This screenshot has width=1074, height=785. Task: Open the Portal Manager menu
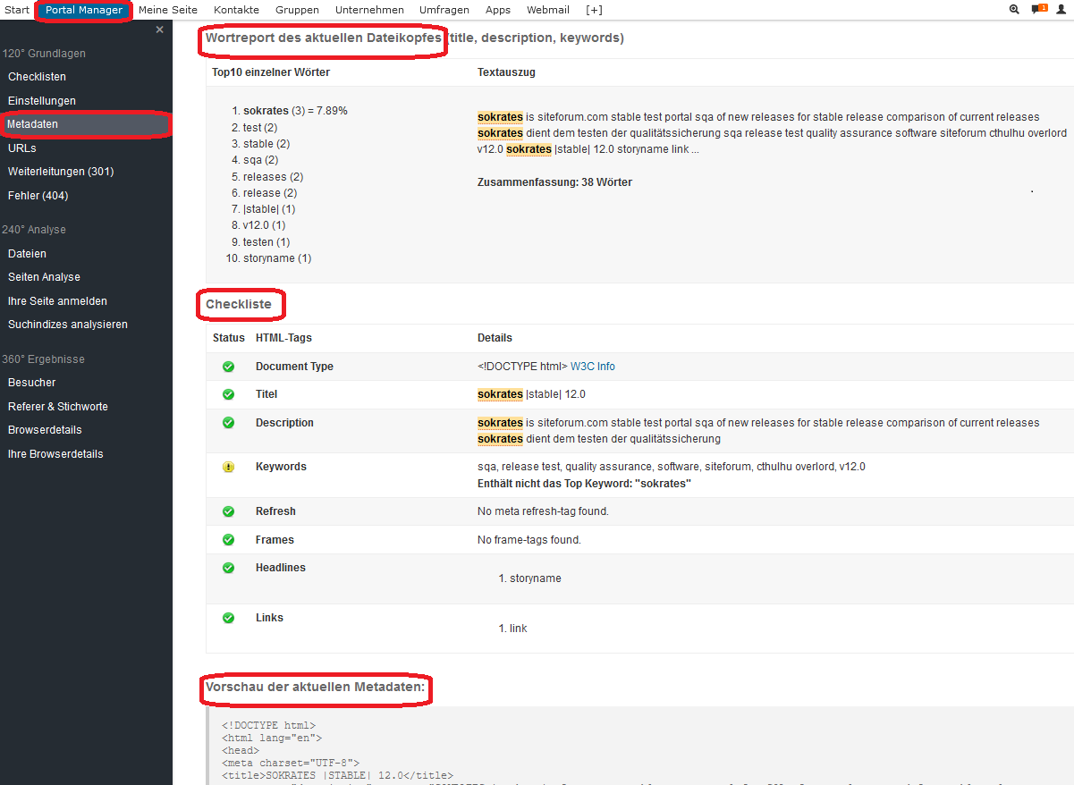(x=84, y=10)
